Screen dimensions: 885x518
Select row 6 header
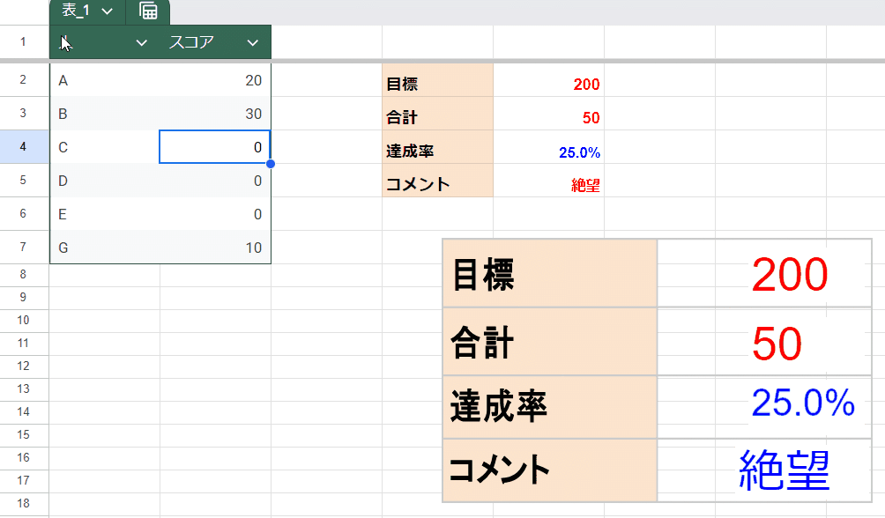(23, 213)
